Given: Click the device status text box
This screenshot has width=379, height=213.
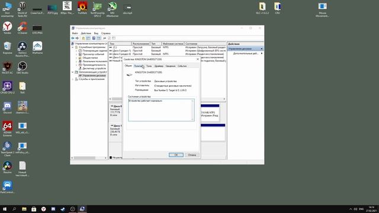Looking at the screenshot, I should pyautogui.click(x=161, y=110).
